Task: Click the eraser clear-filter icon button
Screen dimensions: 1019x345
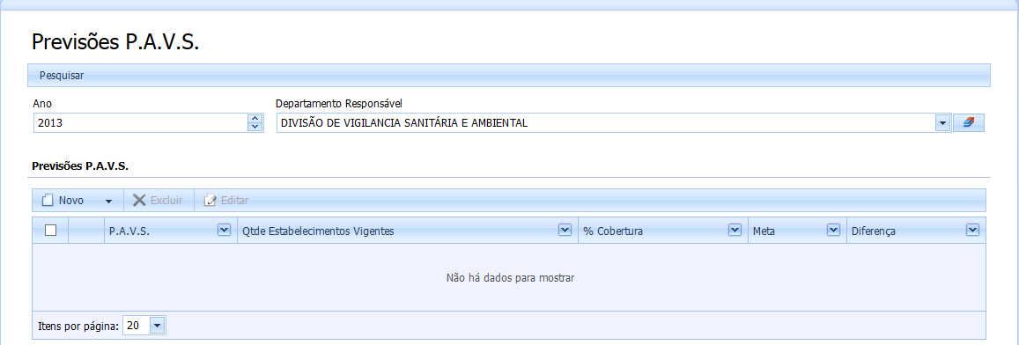Action: click(968, 122)
